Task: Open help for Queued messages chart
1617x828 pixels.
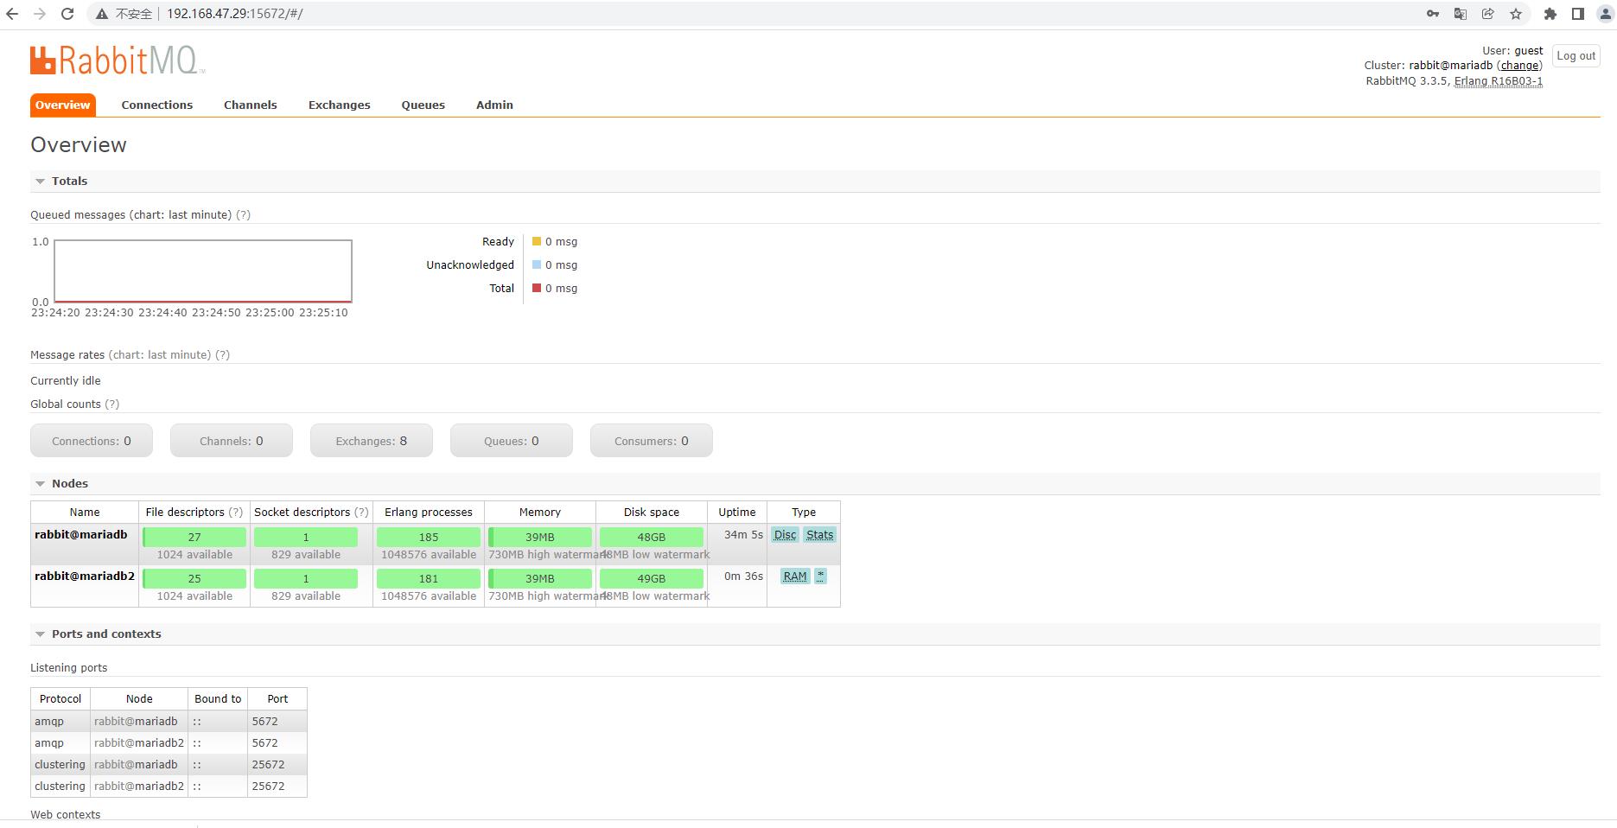Action: [244, 215]
